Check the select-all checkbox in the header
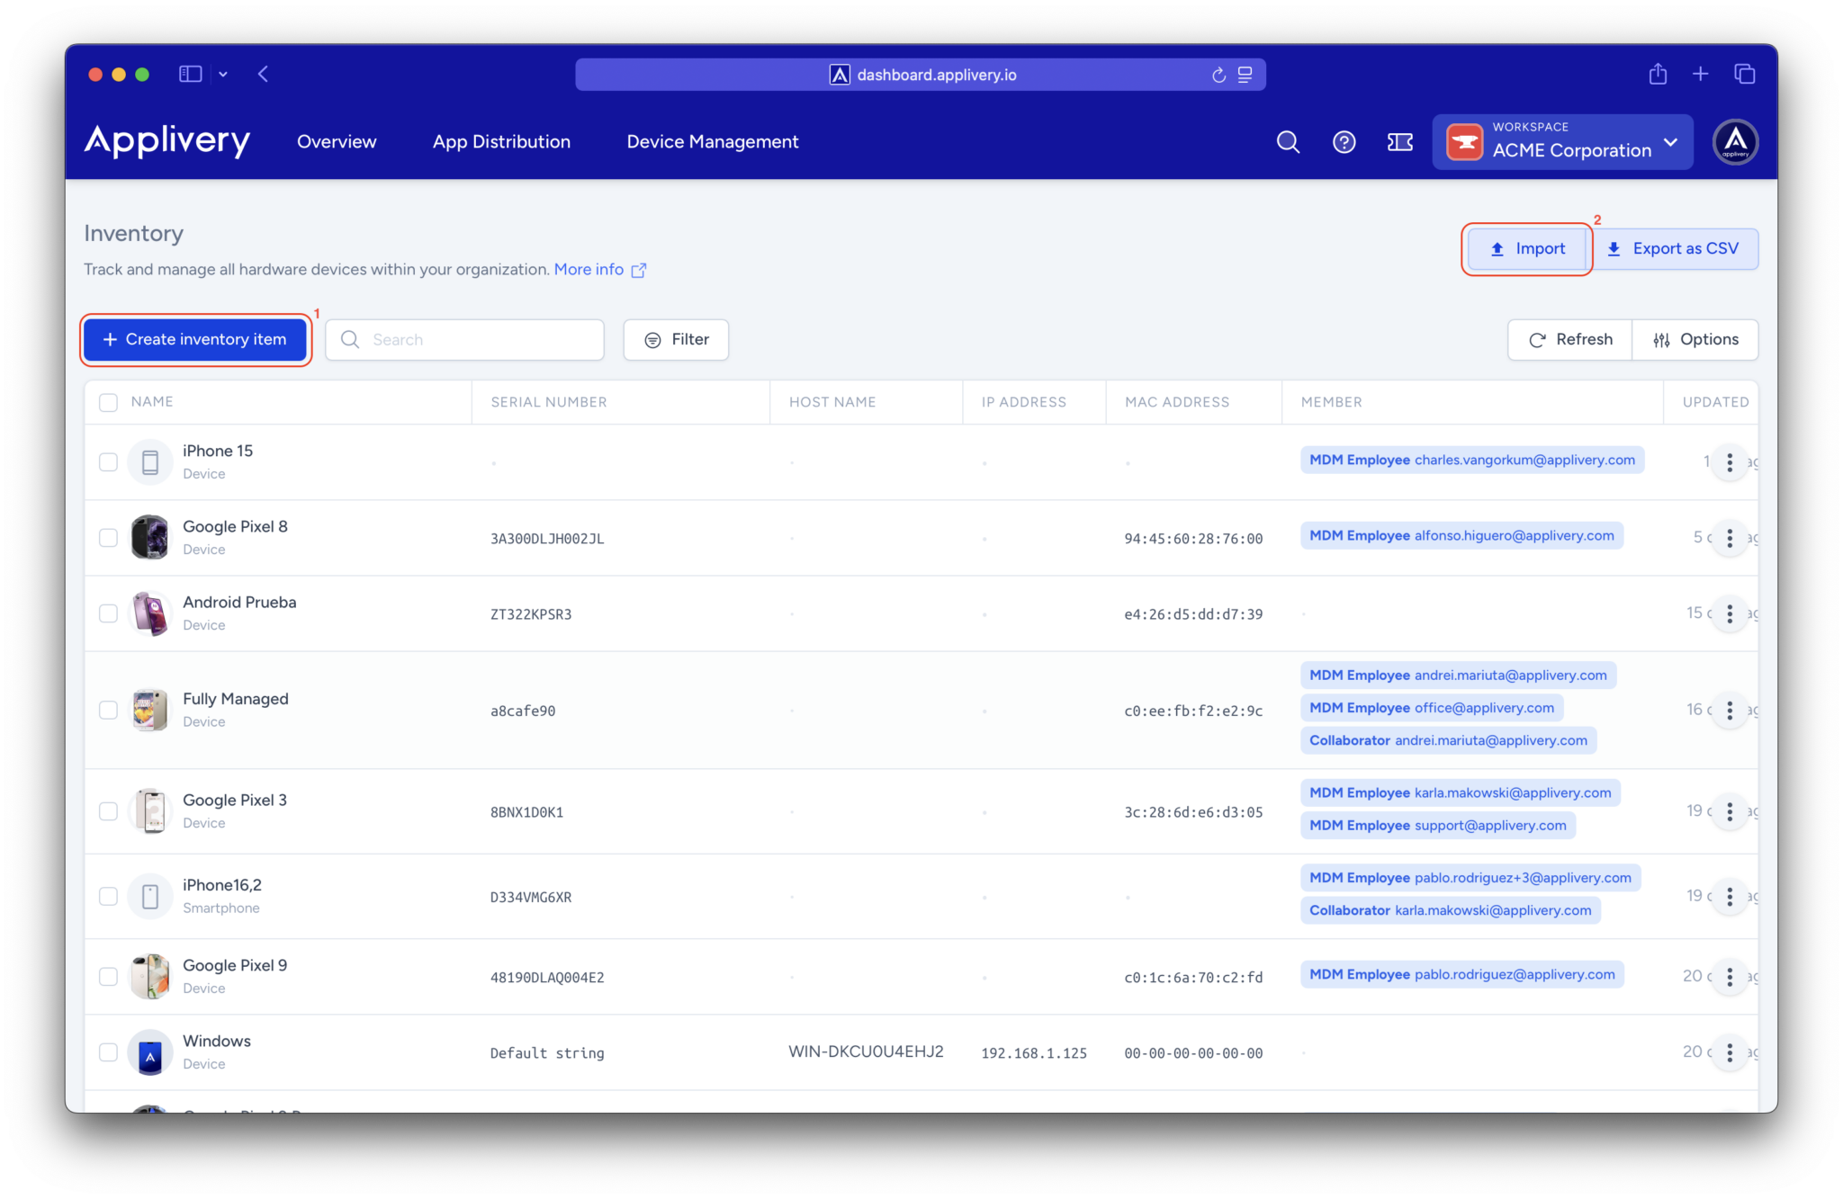 tap(108, 402)
